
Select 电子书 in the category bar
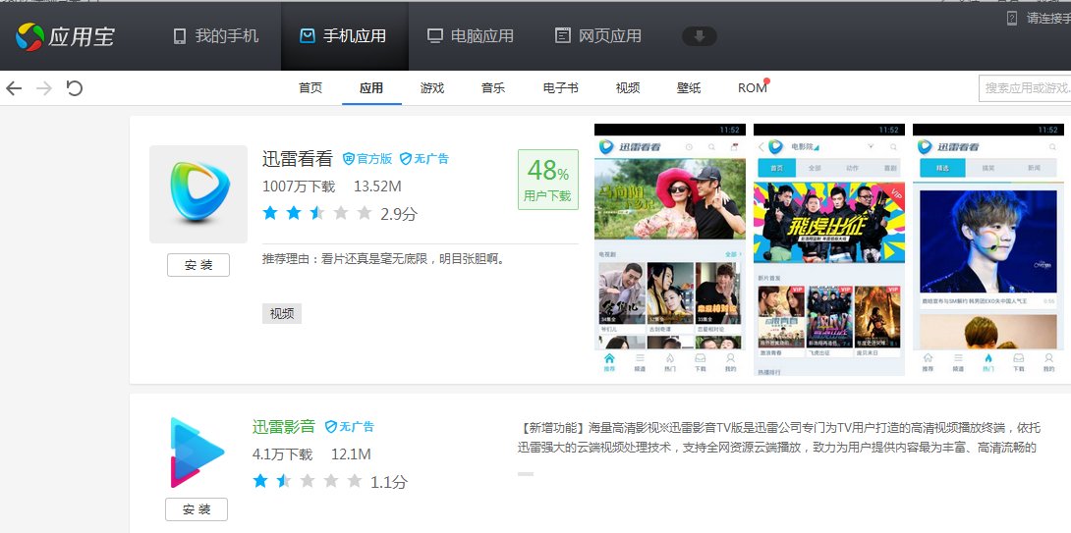[560, 88]
